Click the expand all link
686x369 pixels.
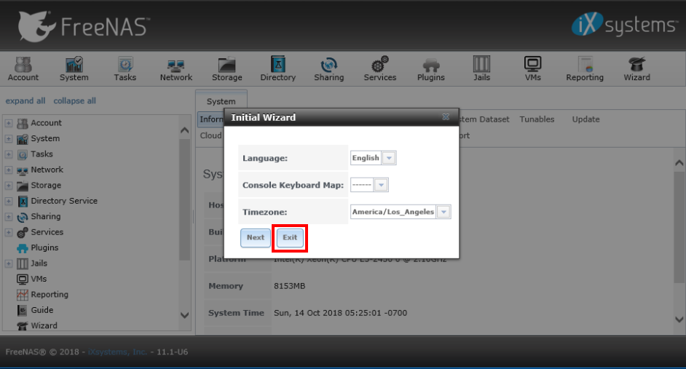point(25,101)
